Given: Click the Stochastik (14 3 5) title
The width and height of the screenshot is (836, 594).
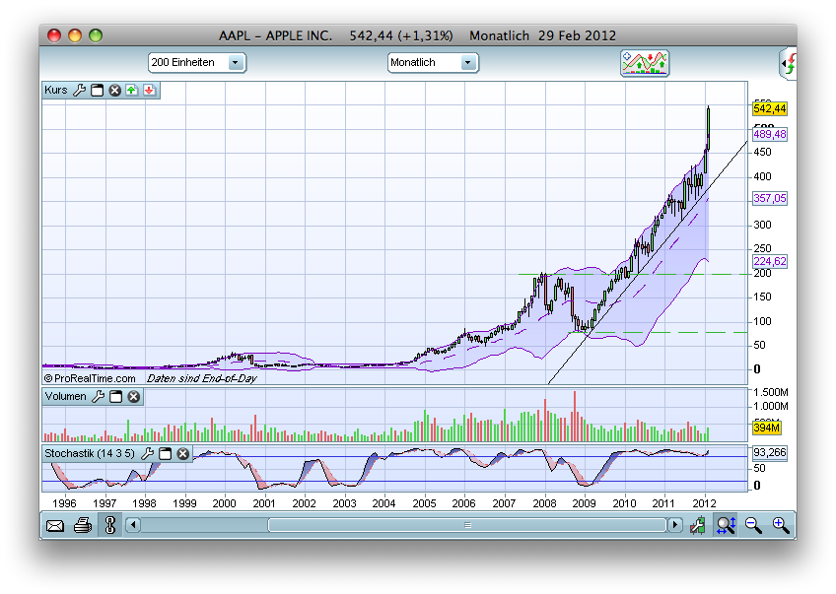Looking at the screenshot, I should tap(90, 453).
